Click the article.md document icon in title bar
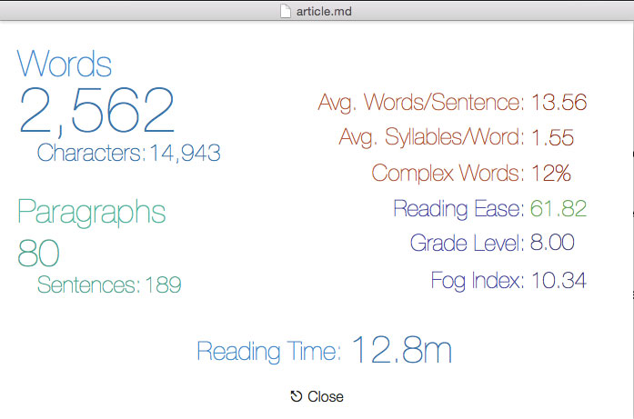The width and height of the screenshot is (634, 419). pos(286,11)
